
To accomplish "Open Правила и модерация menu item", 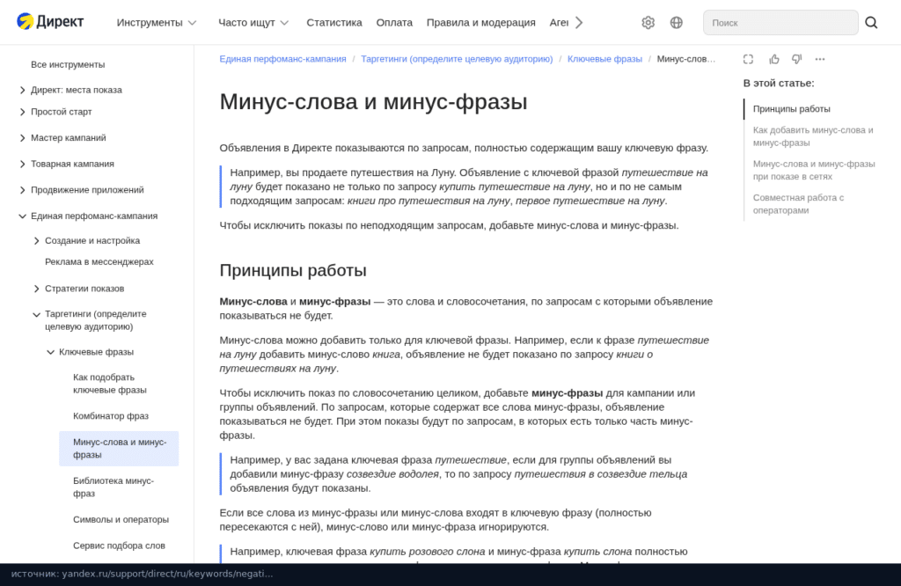I will (x=481, y=22).
